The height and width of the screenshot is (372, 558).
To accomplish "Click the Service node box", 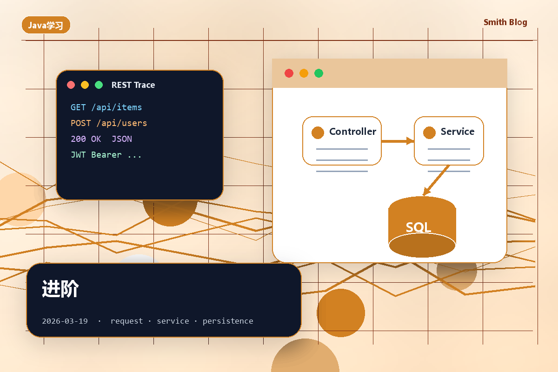I will (449, 141).
